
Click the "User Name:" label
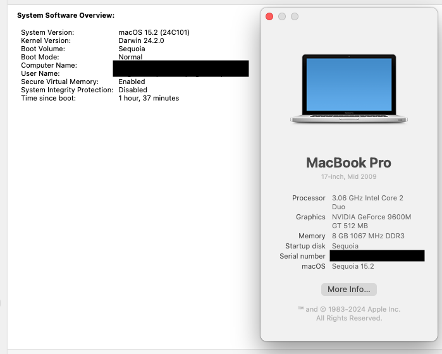(x=40, y=73)
